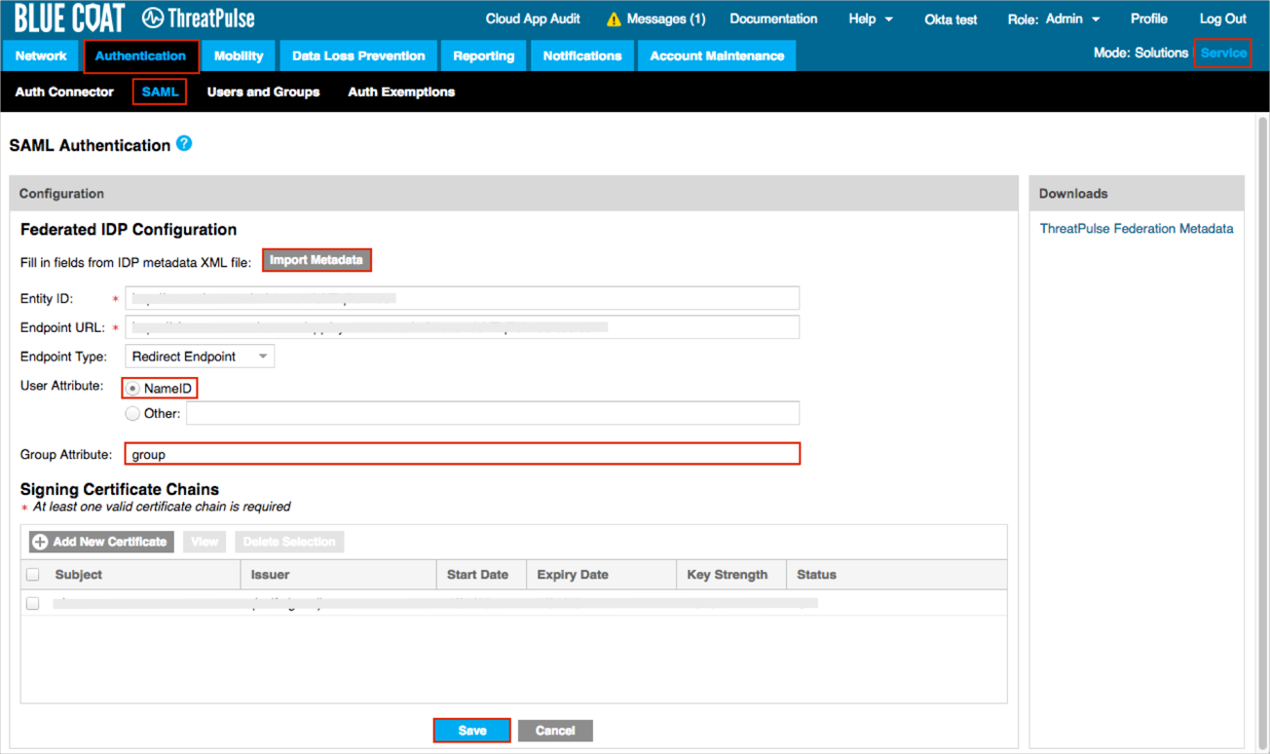
Task: Open the Role Admin dropdown
Action: [1054, 19]
